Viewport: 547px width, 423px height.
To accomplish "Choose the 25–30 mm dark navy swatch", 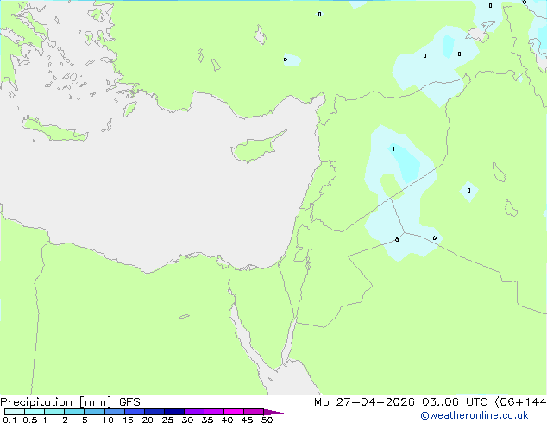I will (x=174, y=412).
